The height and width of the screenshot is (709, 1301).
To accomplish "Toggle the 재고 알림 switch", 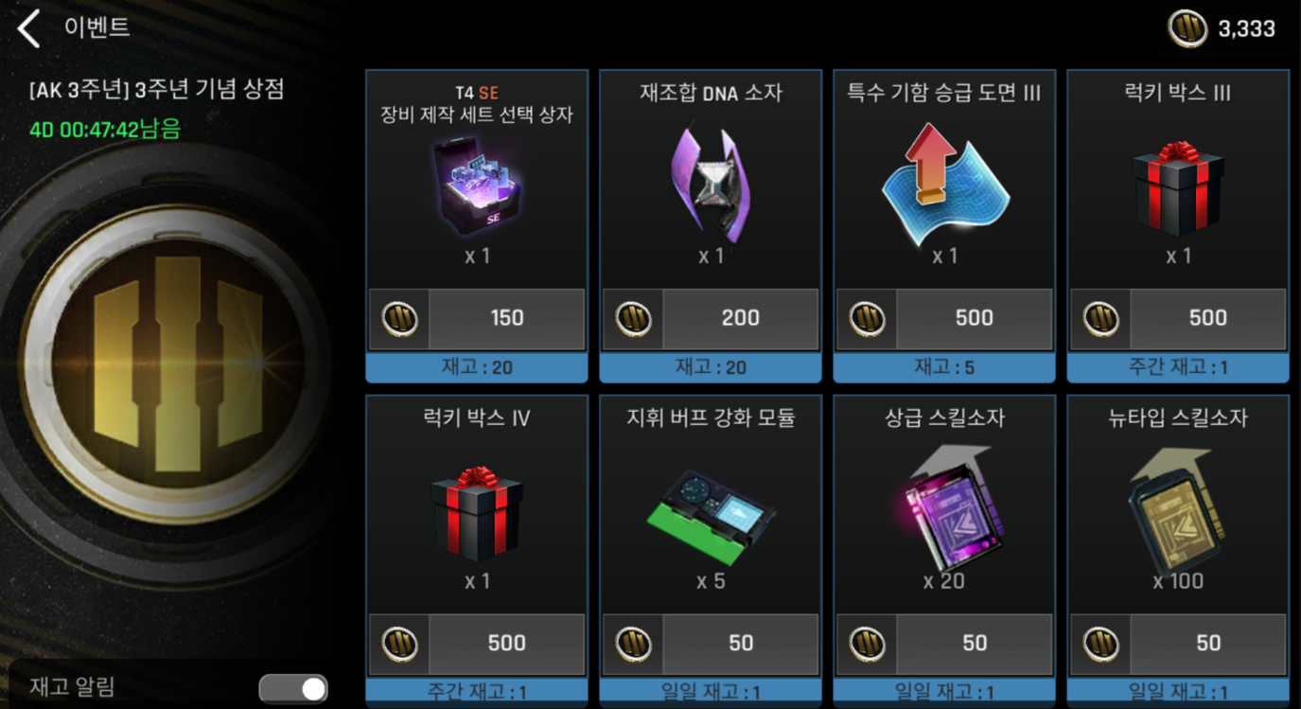I will click(293, 688).
